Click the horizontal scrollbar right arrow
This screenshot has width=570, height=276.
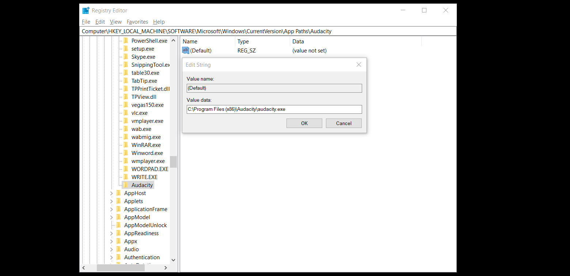point(166,268)
